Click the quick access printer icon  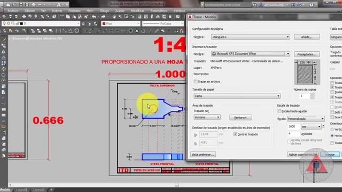click(x=33, y=4)
